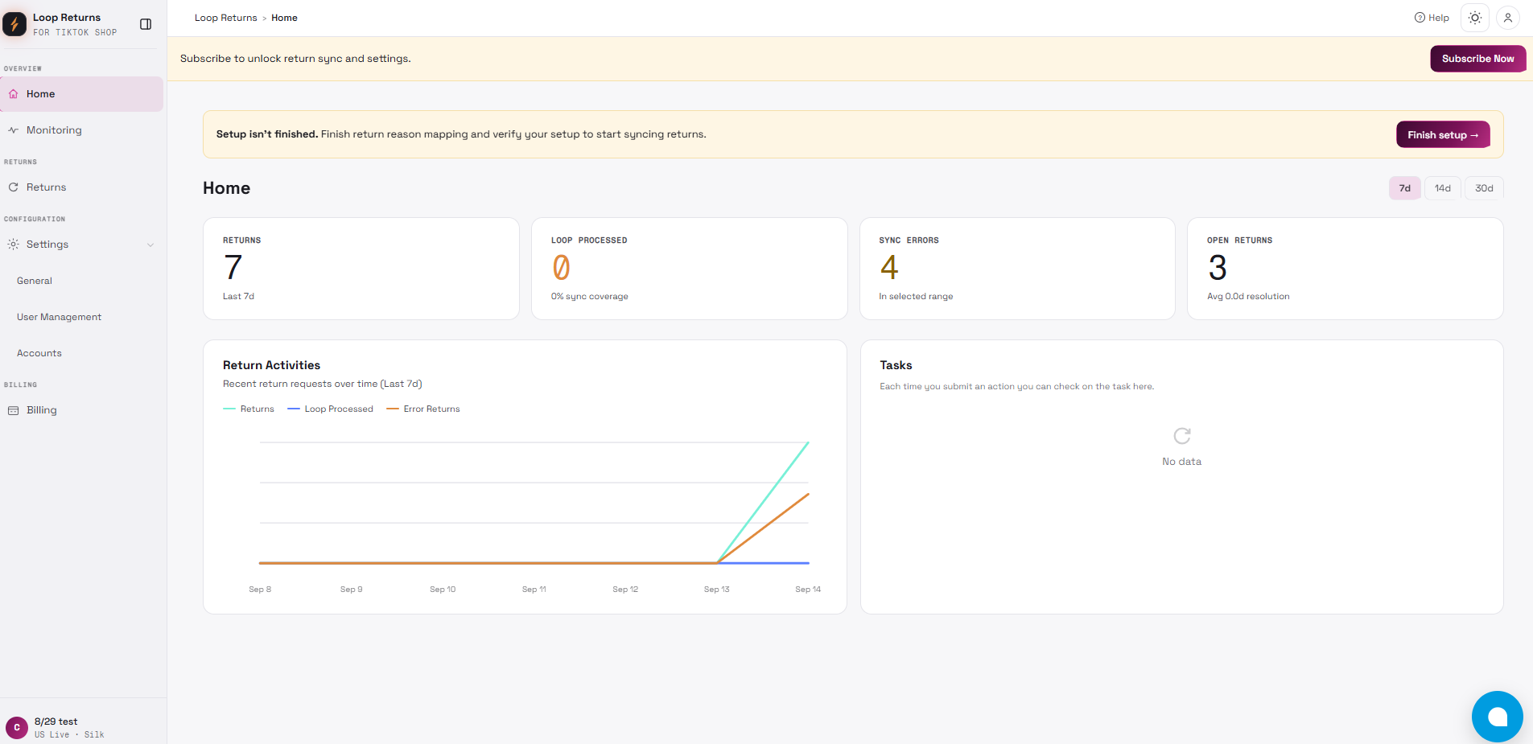Click the refresh icon in the Tasks panel
The width and height of the screenshot is (1533, 744).
coord(1181,436)
